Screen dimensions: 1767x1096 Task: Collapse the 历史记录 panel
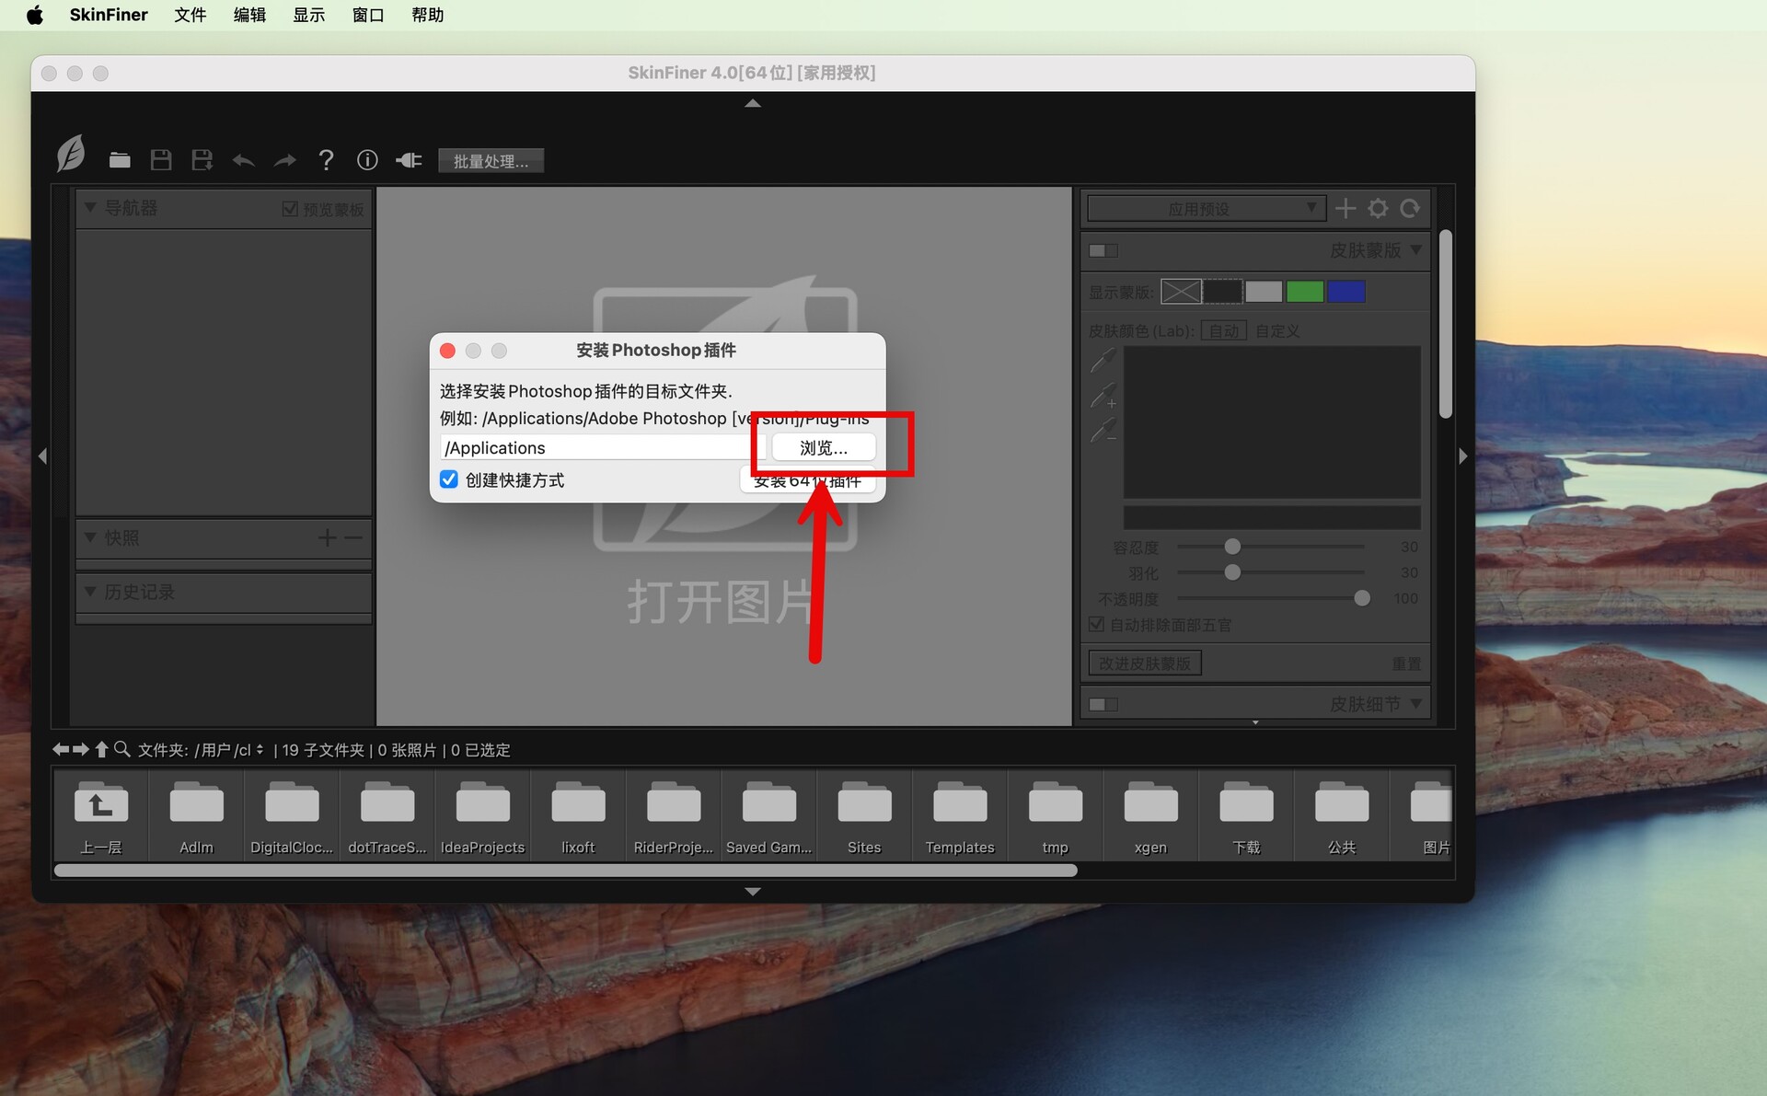[90, 592]
